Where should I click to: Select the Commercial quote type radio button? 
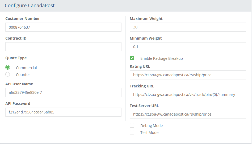pyautogui.click(x=7, y=67)
